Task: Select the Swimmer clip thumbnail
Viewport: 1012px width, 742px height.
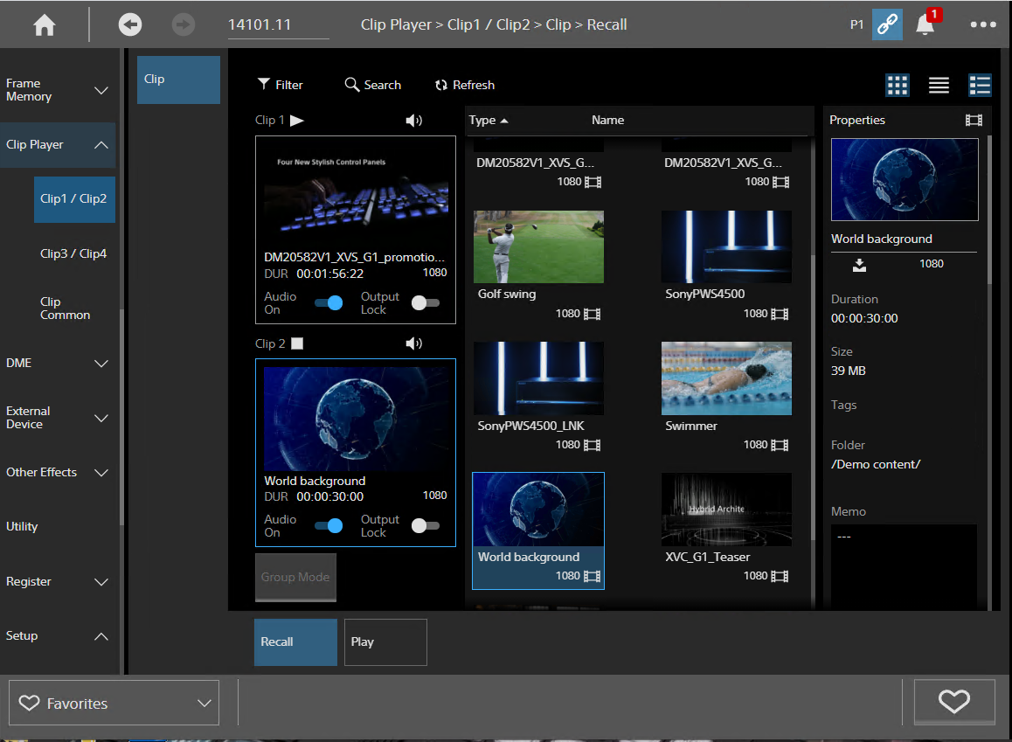Action: [x=726, y=378]
